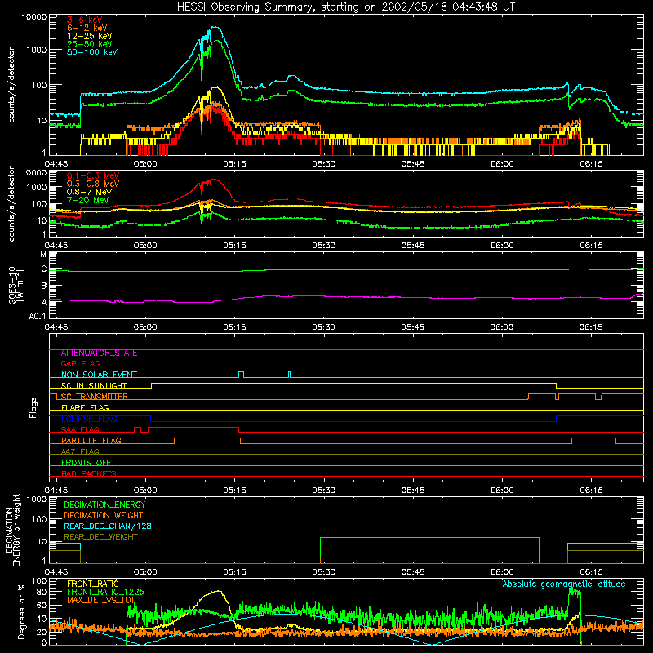This screenshot has height=653, width=653.
Task: Click the 0.8-7 MeV legend label
Action: tap(89, 192)
